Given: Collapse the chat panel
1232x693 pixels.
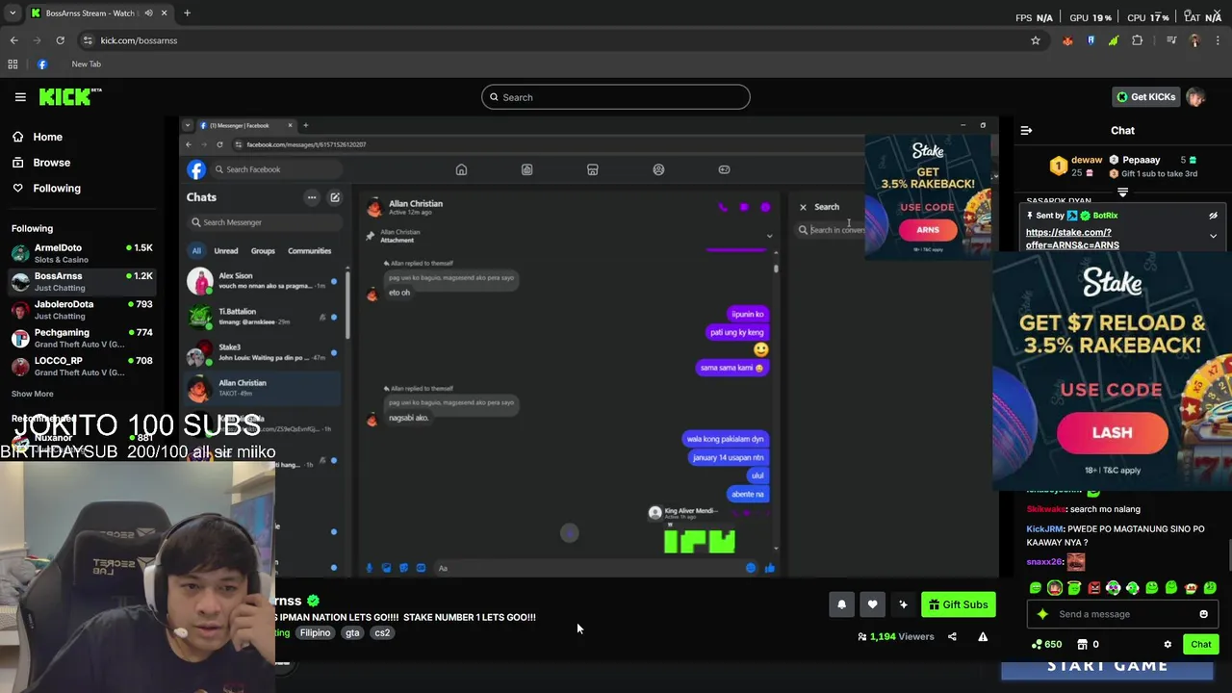Looking at the screenshot, I should pos(1026,130).
